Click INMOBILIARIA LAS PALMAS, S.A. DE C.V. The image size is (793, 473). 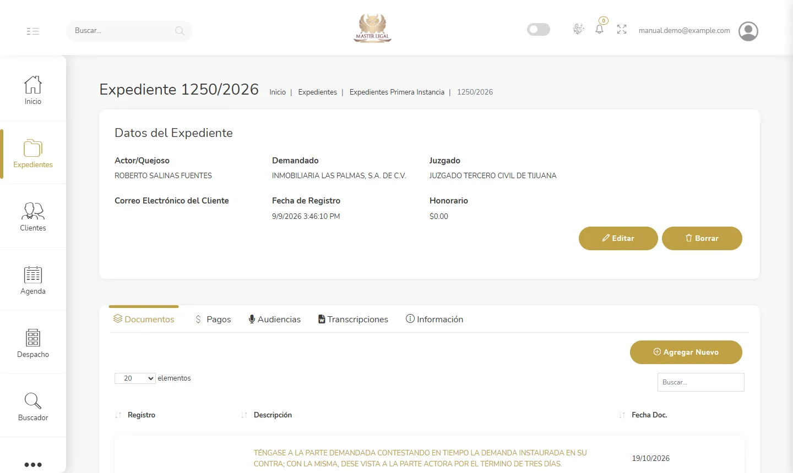[x=339, y=176]
